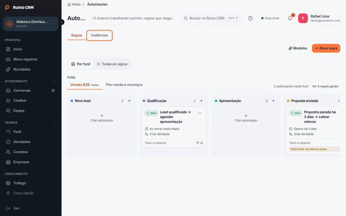Click the Rafael Lima avatar

pyautogui.click(x=303, y=18)
